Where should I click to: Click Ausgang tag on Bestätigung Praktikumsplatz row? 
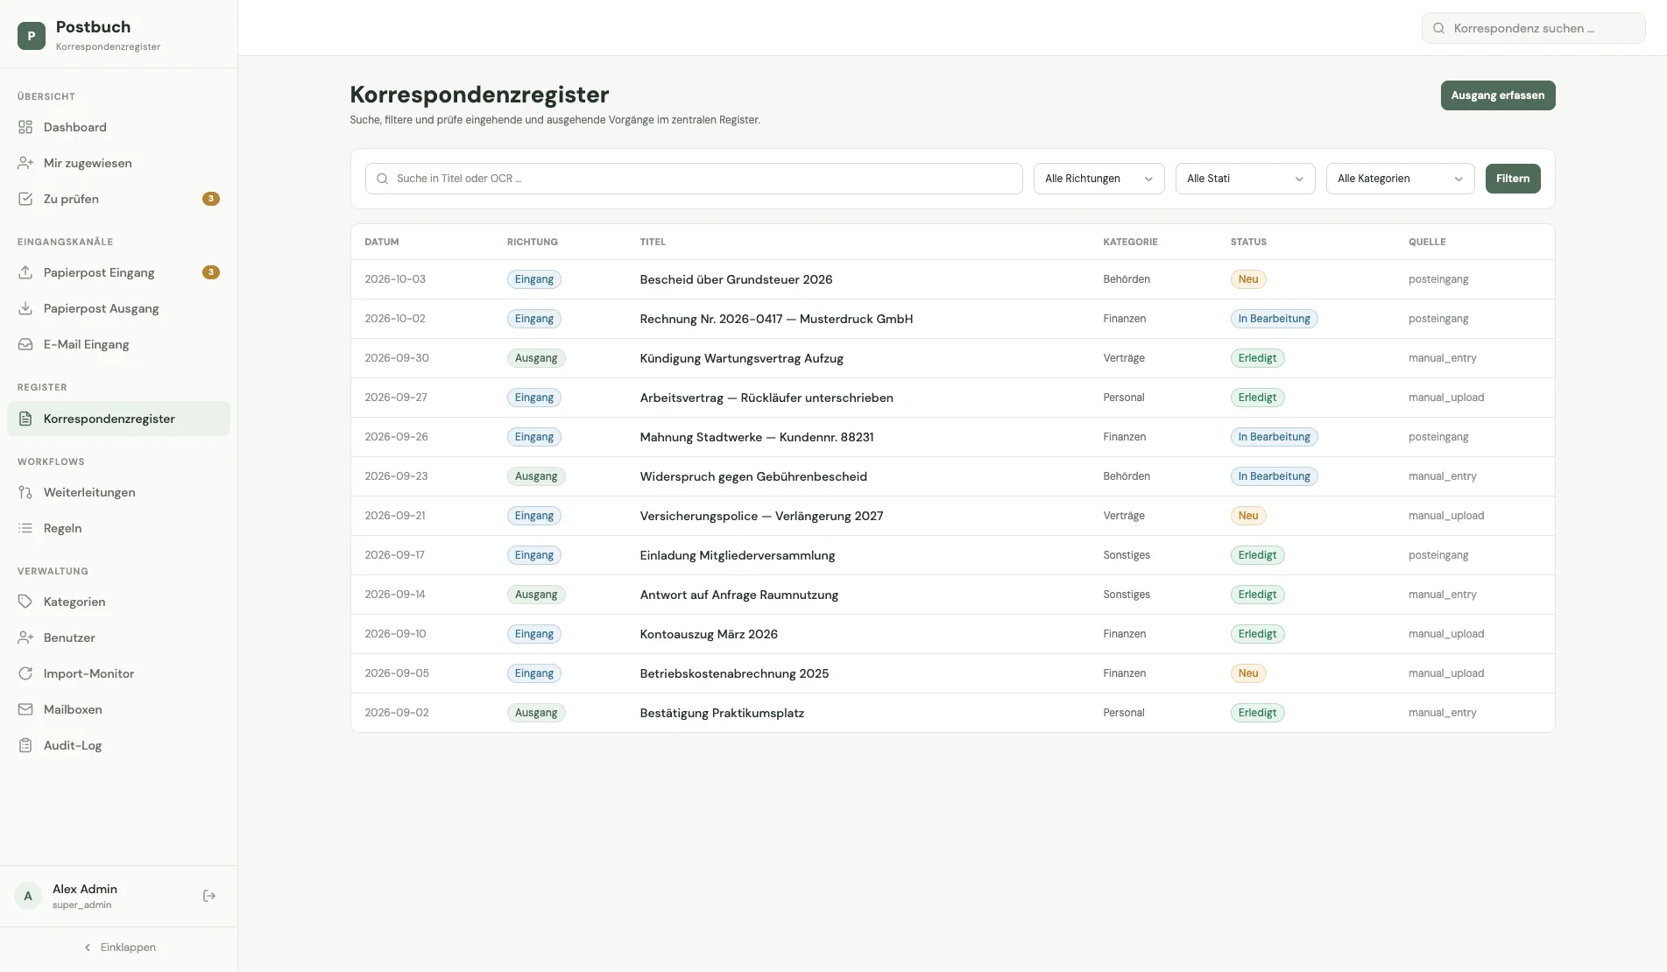tap(536, 713)
